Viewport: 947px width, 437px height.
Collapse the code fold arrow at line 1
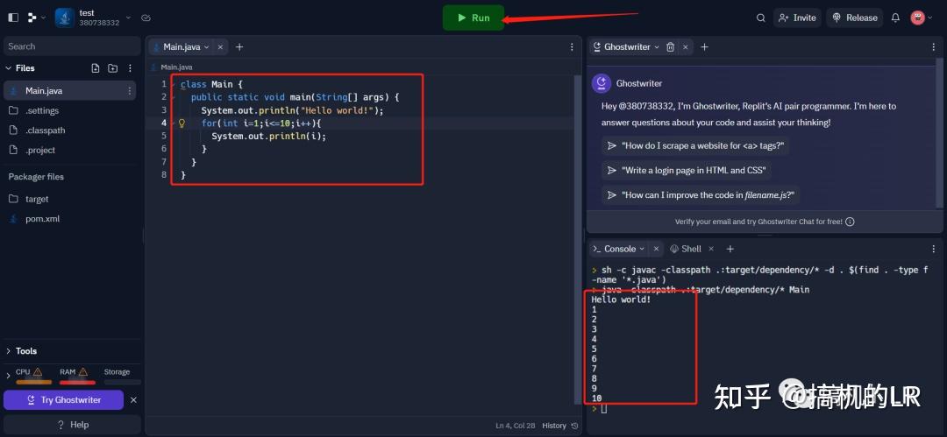(174, 84)
